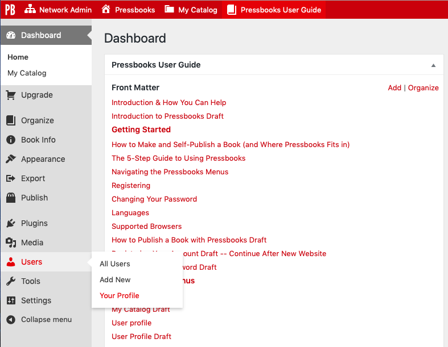This screenshot has height=347, width=448.
Task: Open the Registering chapter link
Action: coord(131,186)
